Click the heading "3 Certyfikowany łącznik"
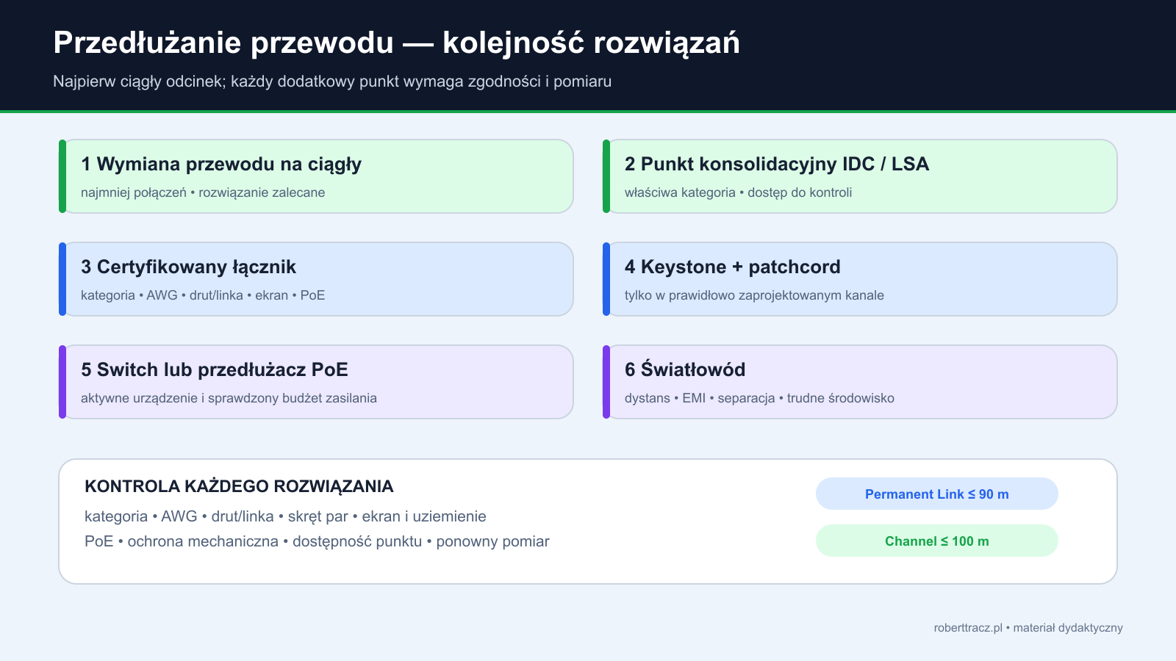 188,267
